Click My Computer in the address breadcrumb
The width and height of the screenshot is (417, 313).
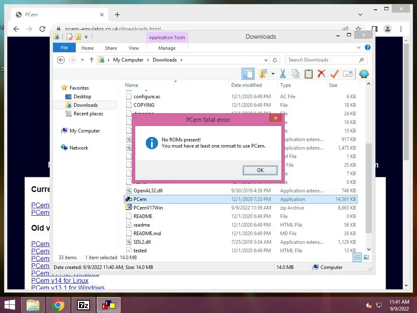point(128,60)
